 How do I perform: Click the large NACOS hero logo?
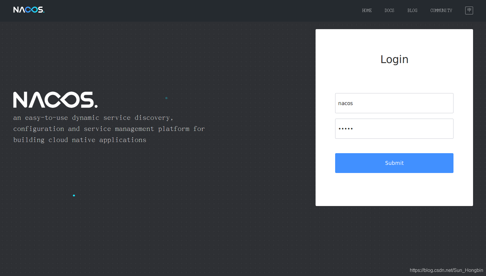coord(55,100)
